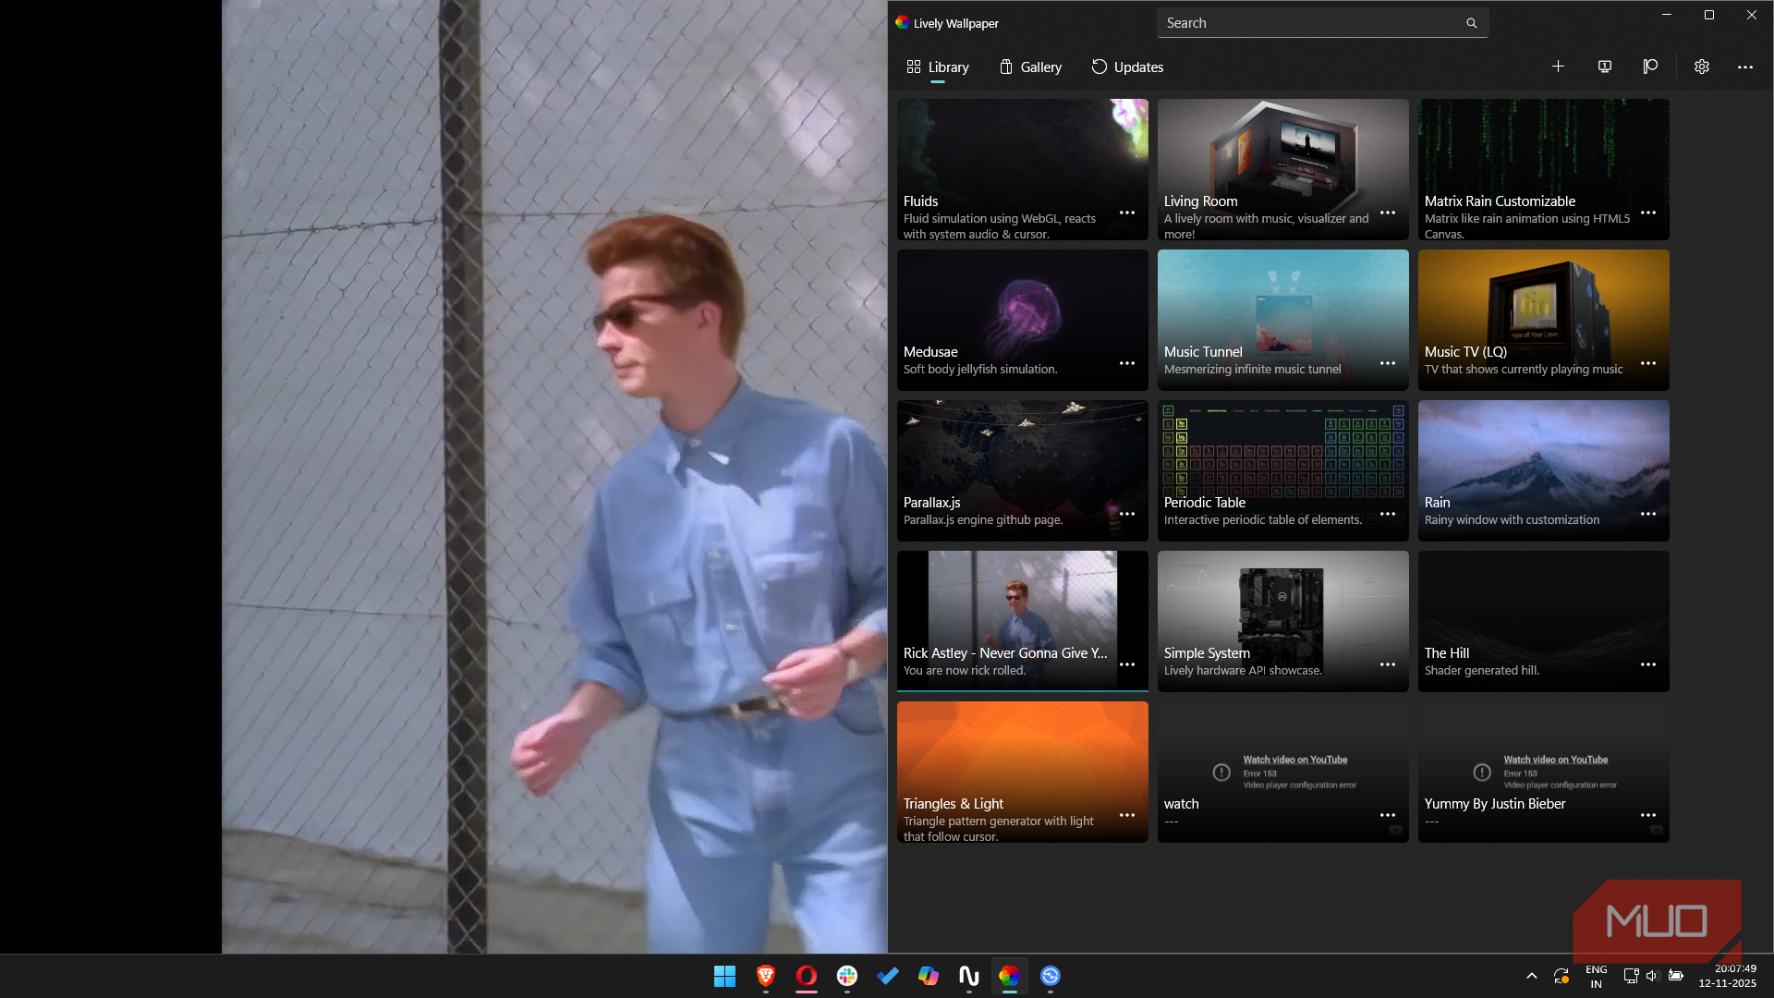Screen dimensions: 1774x998
Task: Open options menu for Rick Astley wallpaper
Action: 1127,664
